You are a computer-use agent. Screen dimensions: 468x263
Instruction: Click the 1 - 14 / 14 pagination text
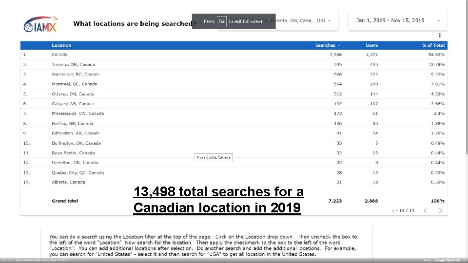pos(403,210)
